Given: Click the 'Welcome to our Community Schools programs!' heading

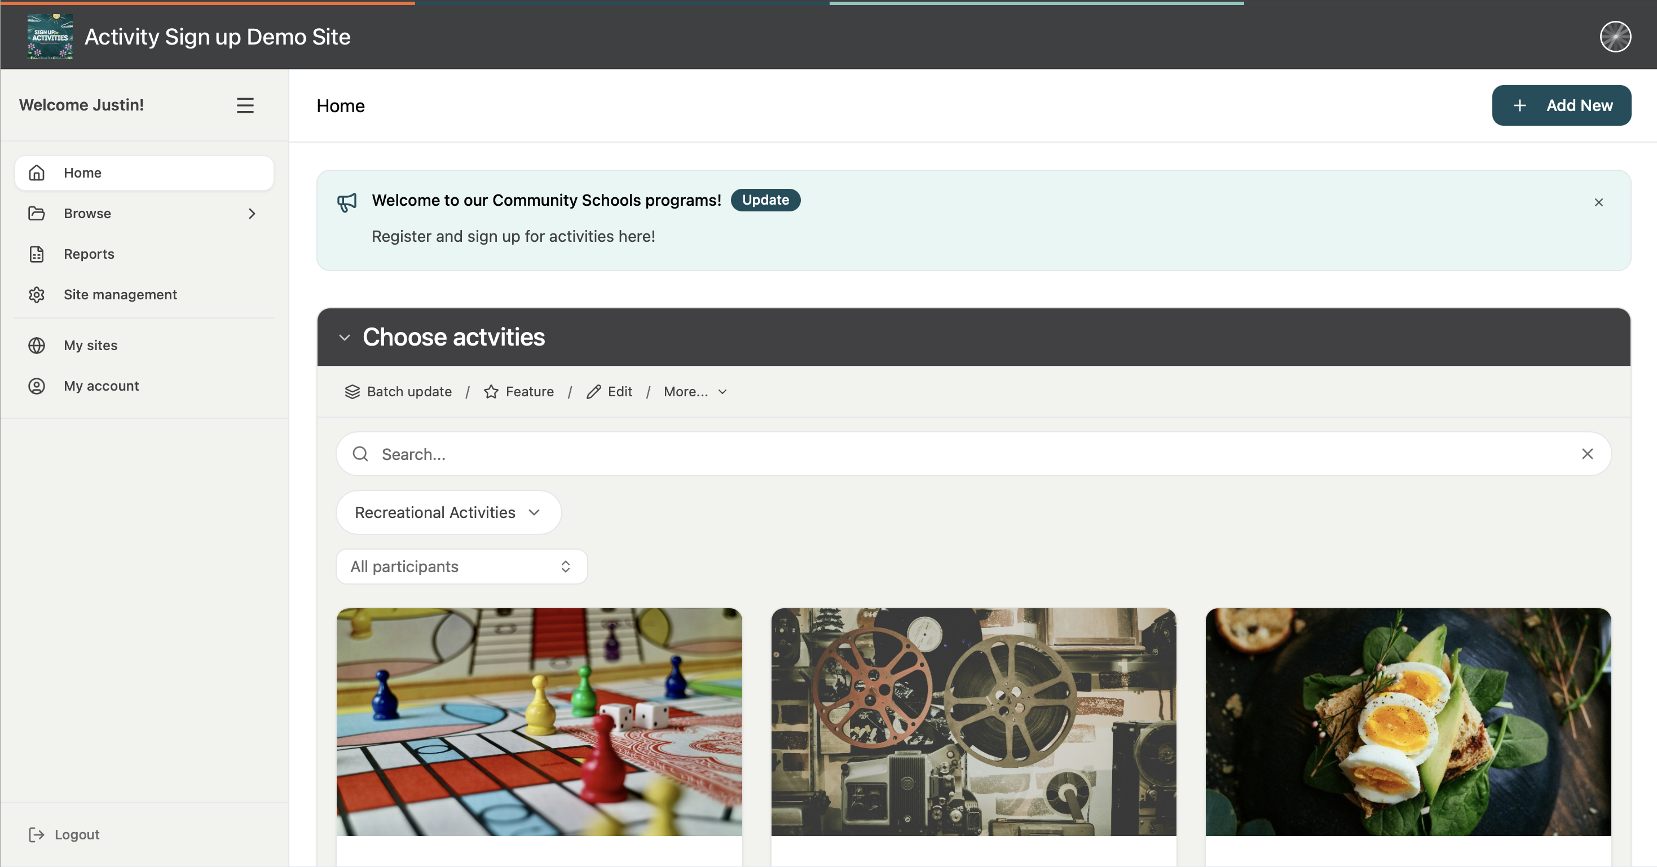Looking at the screenshot, I should 547,200.
